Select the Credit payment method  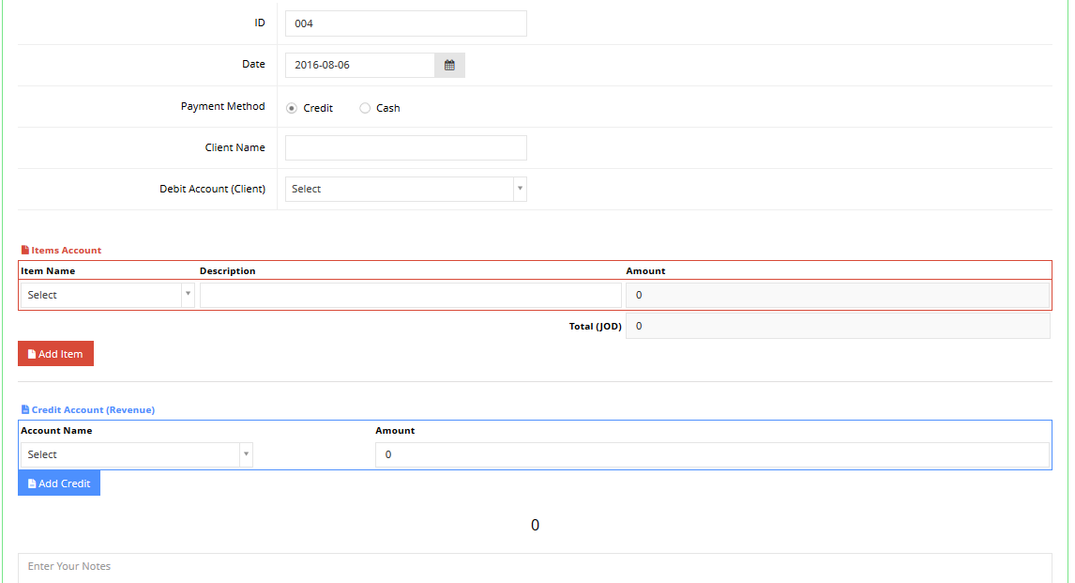292,108
